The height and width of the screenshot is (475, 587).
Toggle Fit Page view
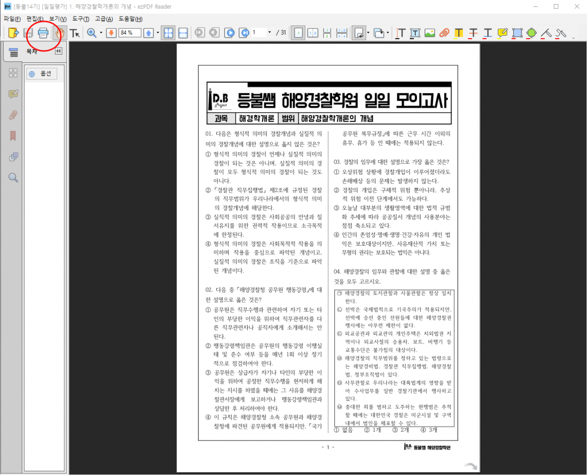(x=168, y=33)
